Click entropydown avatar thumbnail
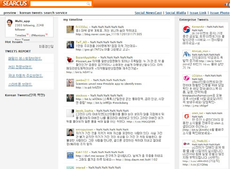Viewport: 230px width, 169px height. coord(70,132)
